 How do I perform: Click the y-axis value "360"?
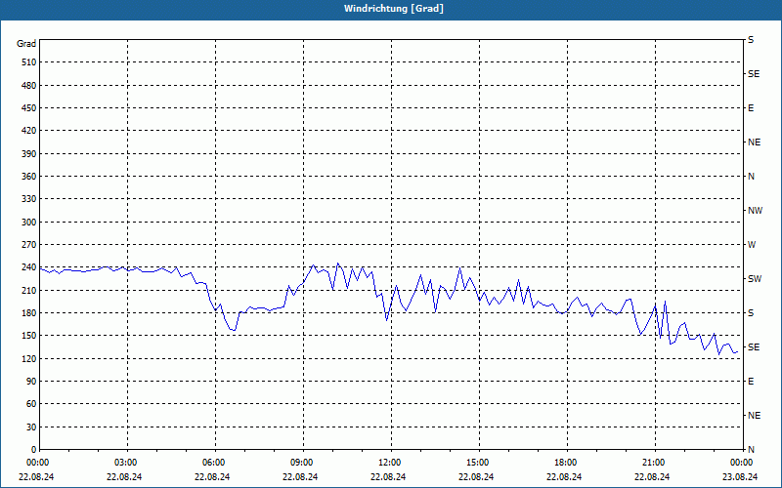(29, 177)
